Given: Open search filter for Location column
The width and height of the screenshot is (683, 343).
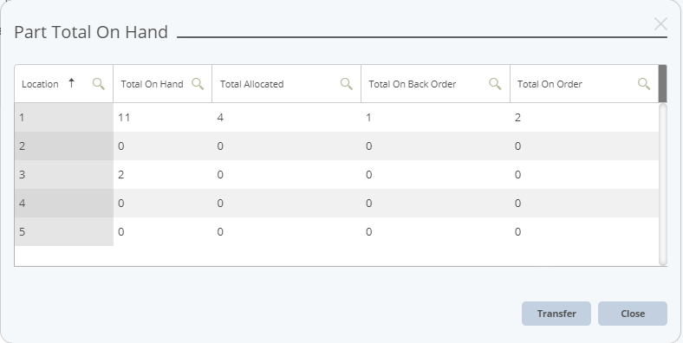Looking at the screenshot, I should [99, 84].
